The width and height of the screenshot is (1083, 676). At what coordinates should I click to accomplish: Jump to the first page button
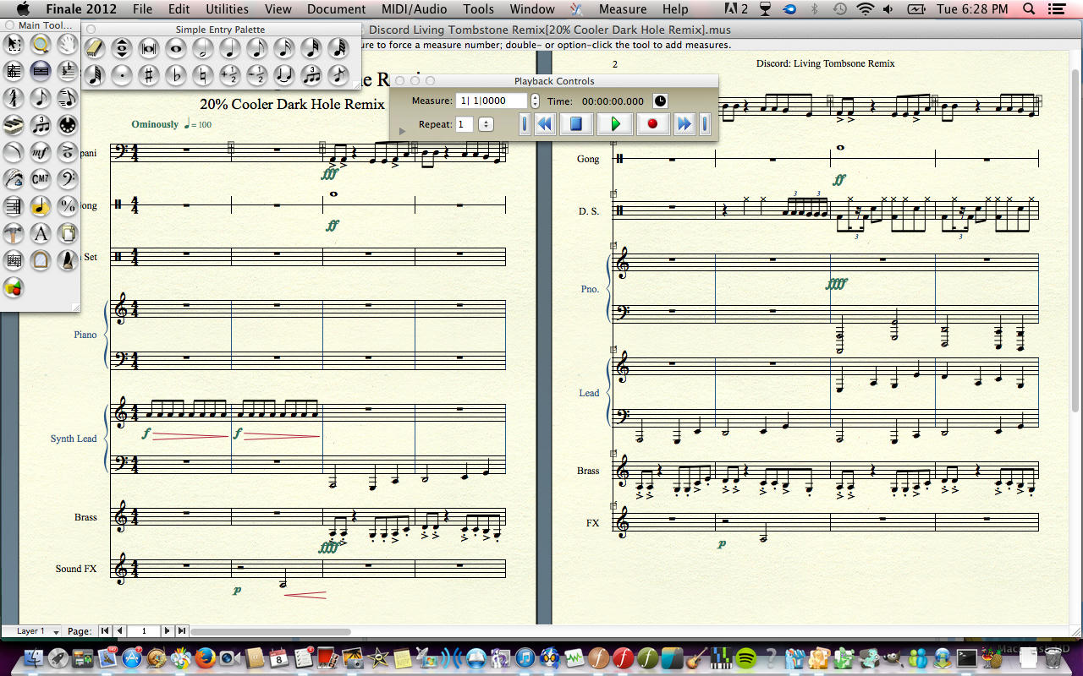coord(105,631)
